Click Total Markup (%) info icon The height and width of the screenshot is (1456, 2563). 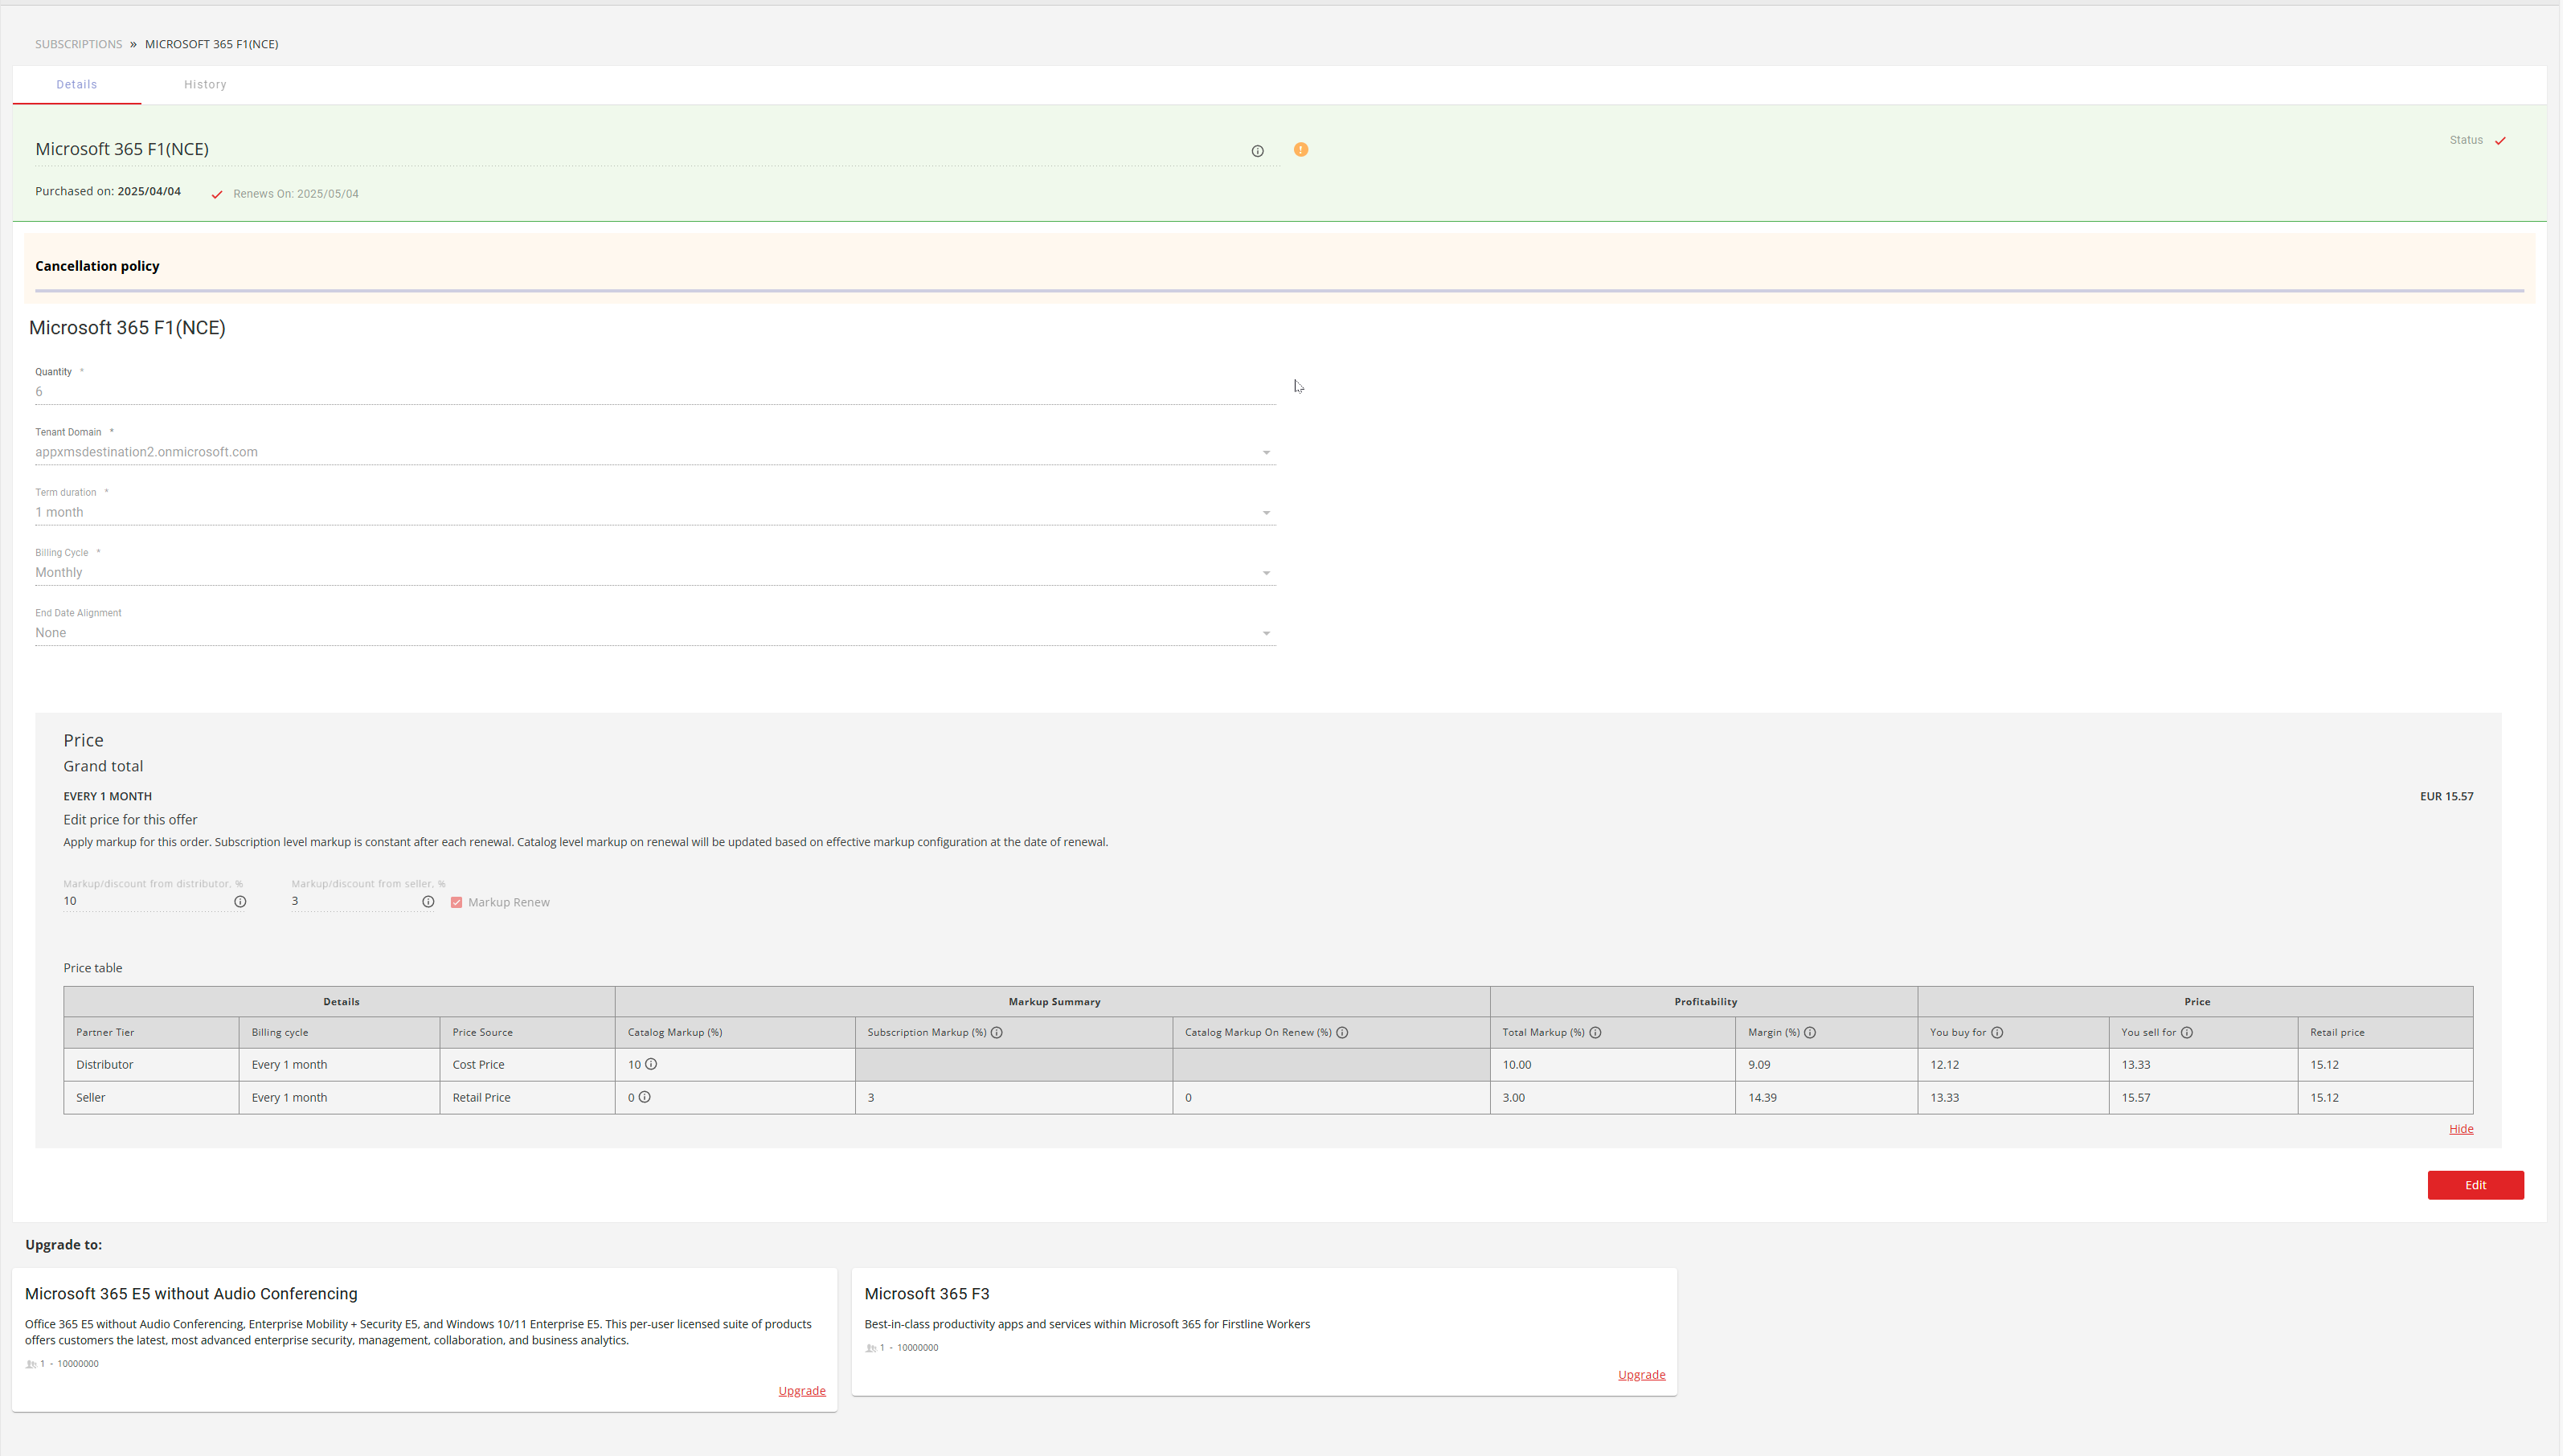[x=1595, y=1033]
